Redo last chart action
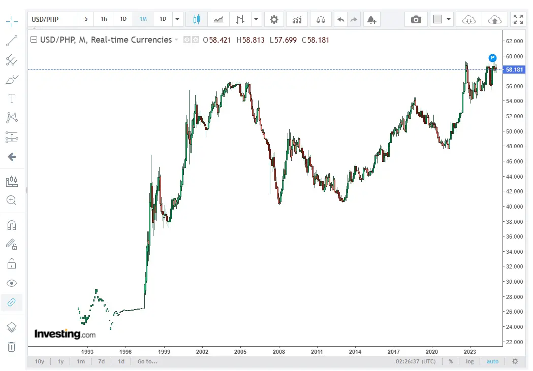The image size is (533, 371). [354, 19]
